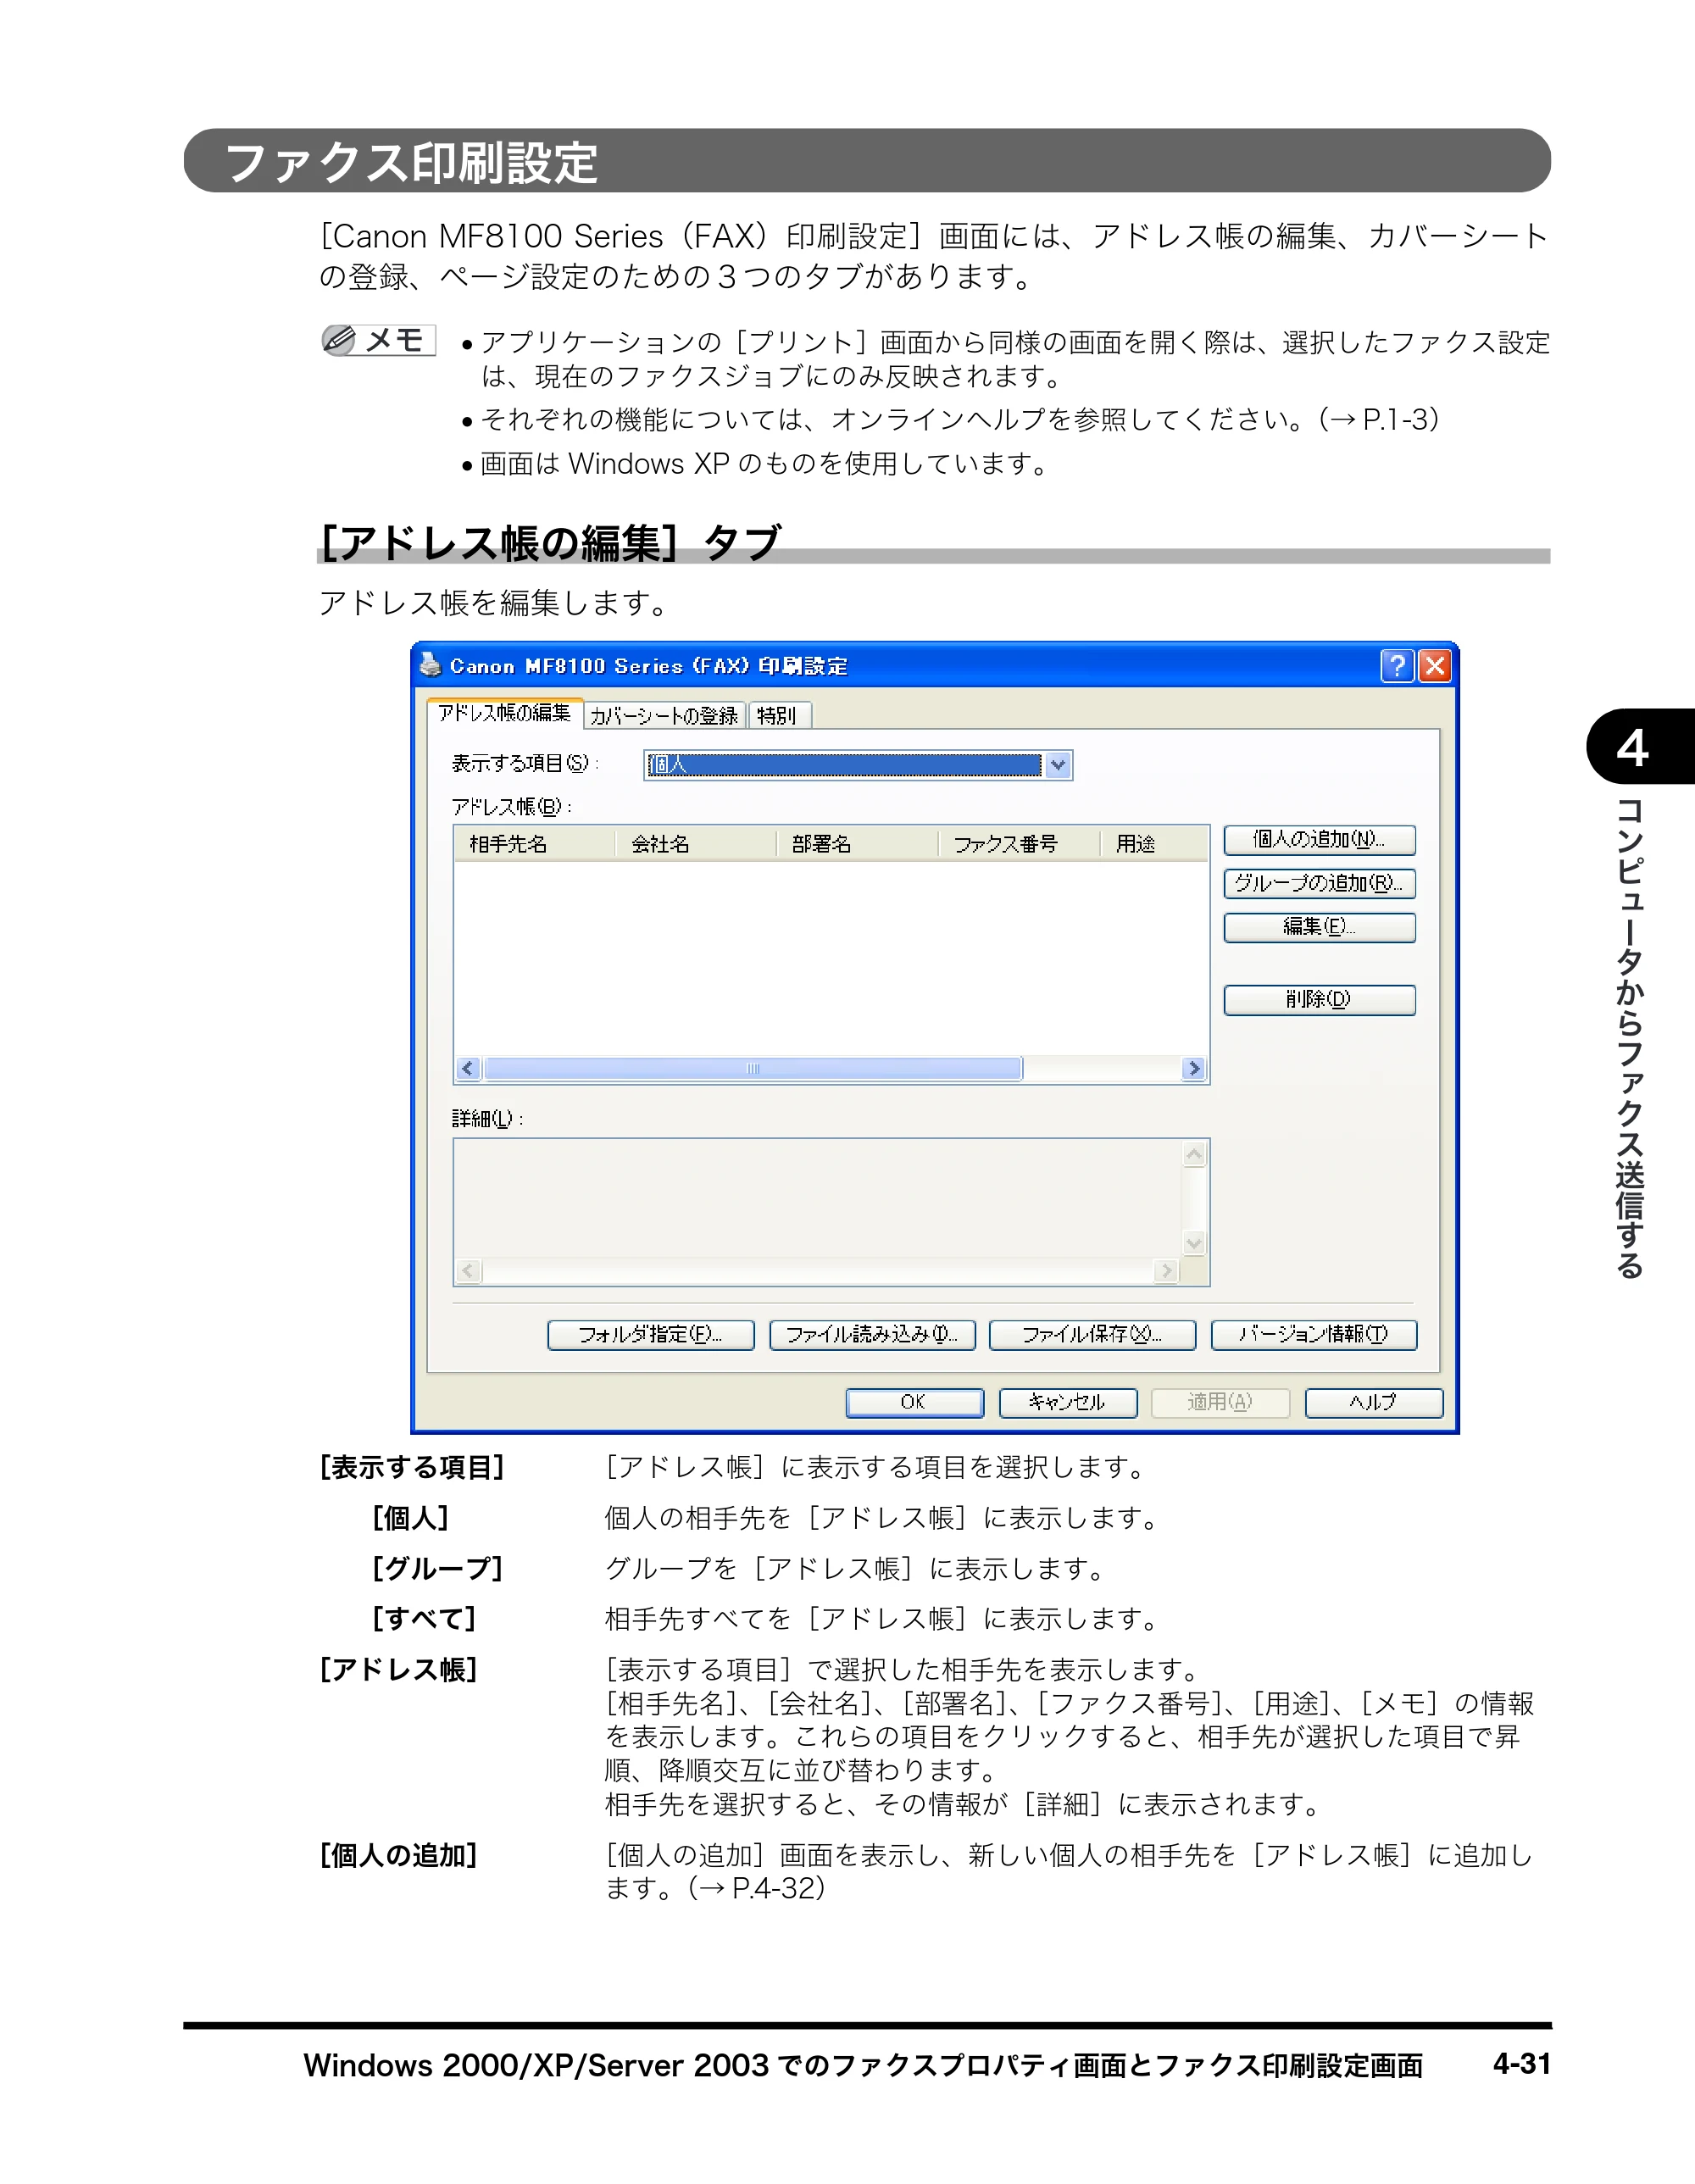Click the ファイル読み込み(I)... button

click(872, 1335)
